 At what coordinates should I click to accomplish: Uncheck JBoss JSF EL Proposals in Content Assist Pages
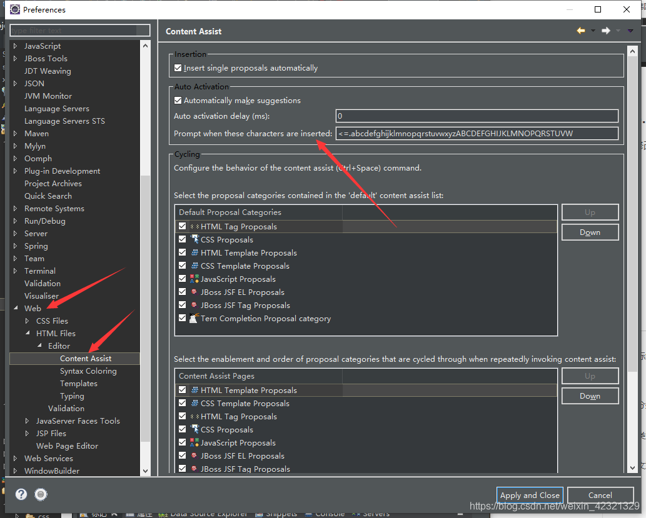point(183,456)
